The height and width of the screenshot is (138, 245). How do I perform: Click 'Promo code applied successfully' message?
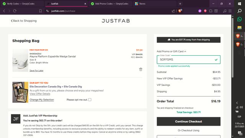[174, 66]
